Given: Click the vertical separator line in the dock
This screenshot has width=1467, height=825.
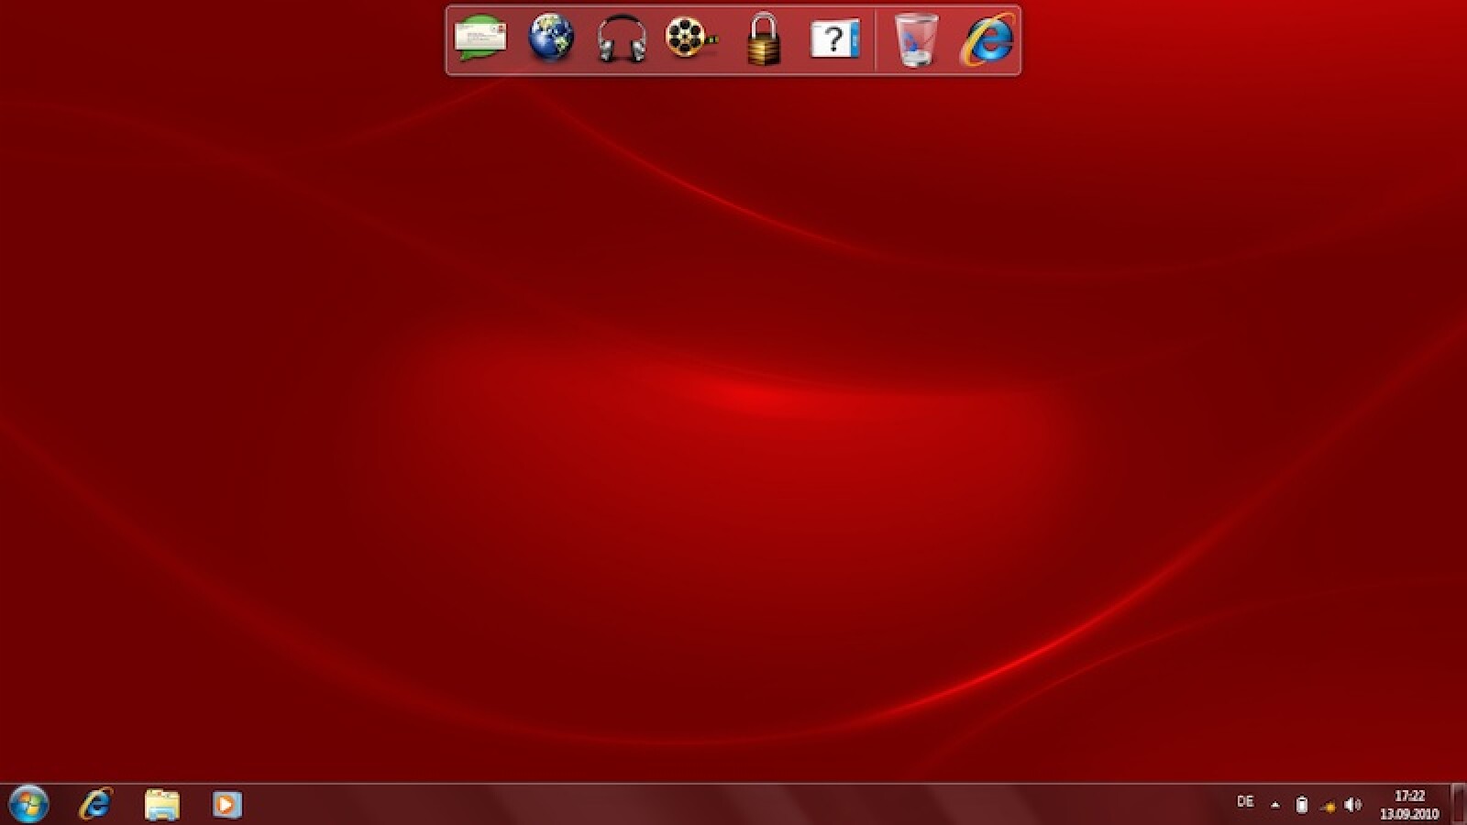Looking at the screenshot, I should click(x=876, y=40).
